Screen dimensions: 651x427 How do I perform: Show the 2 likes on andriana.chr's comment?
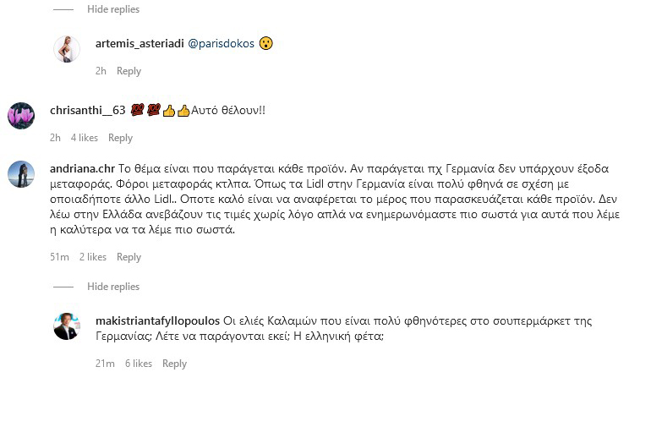click(93, 257)
